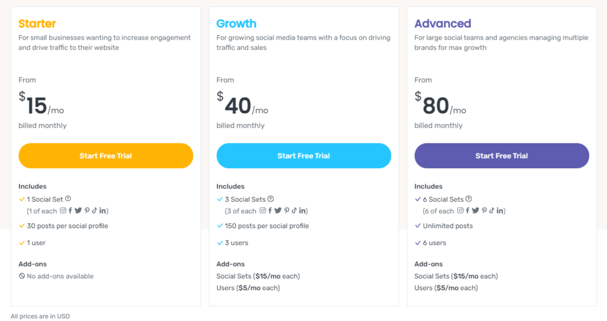
Task: Click the Growth plan heading
Action: (236, 24)
